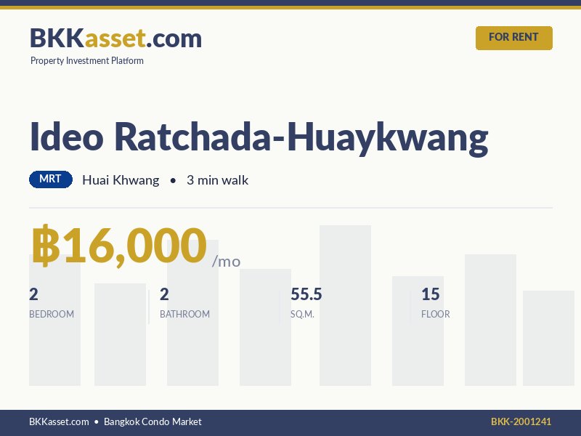The height and width of the screenshot is (436, 581).
Task: Click the 55.5 SQ.M. area stat
Action: pyautogui.click(x=306, y=303)
